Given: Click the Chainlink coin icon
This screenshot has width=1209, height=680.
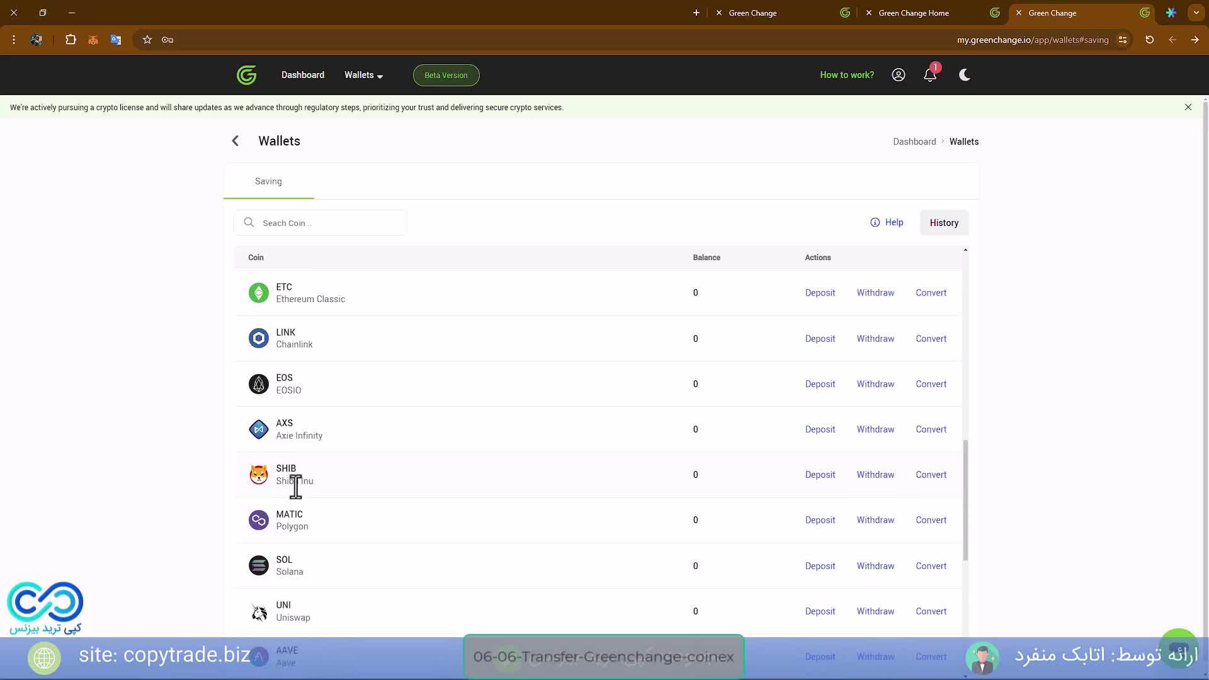Looking at the screenshot, I should [258, 338].
